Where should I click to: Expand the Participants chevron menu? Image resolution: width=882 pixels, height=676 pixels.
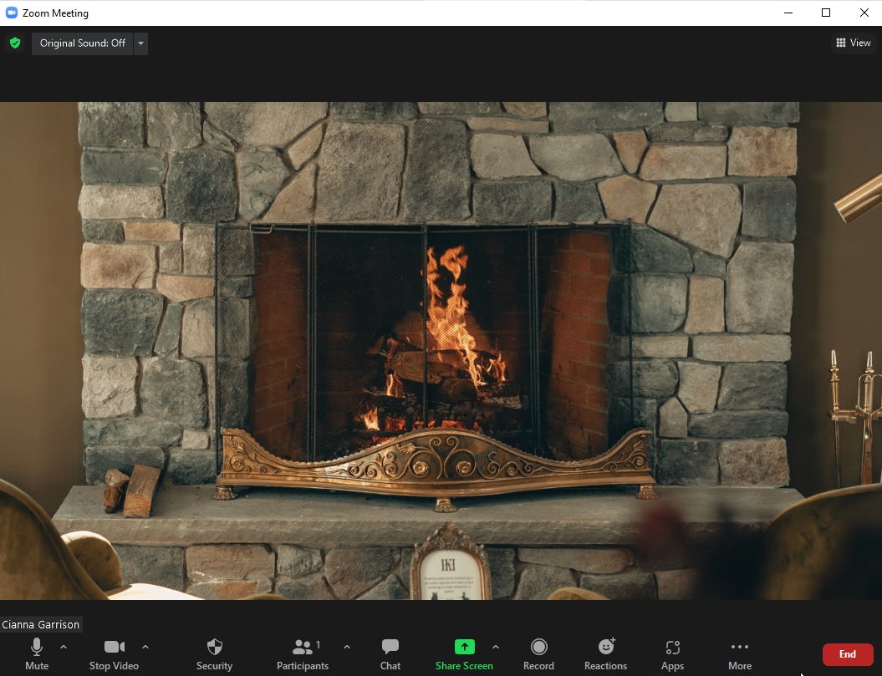point(346,647)
